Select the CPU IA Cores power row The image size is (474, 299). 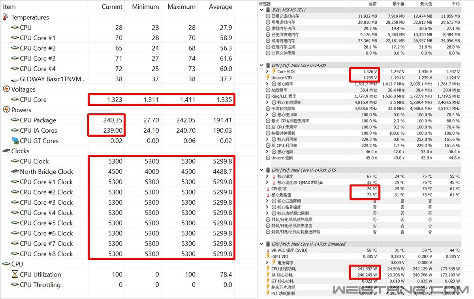(x=118, y=130)
